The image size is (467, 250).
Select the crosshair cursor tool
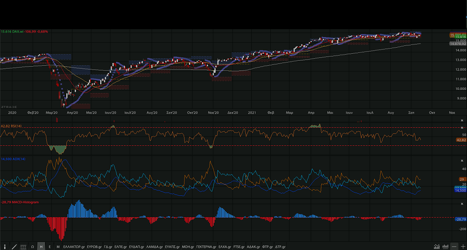point(6,247)
